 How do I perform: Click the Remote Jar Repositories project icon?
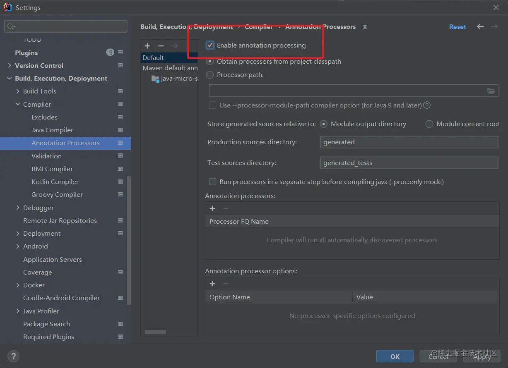120,220
